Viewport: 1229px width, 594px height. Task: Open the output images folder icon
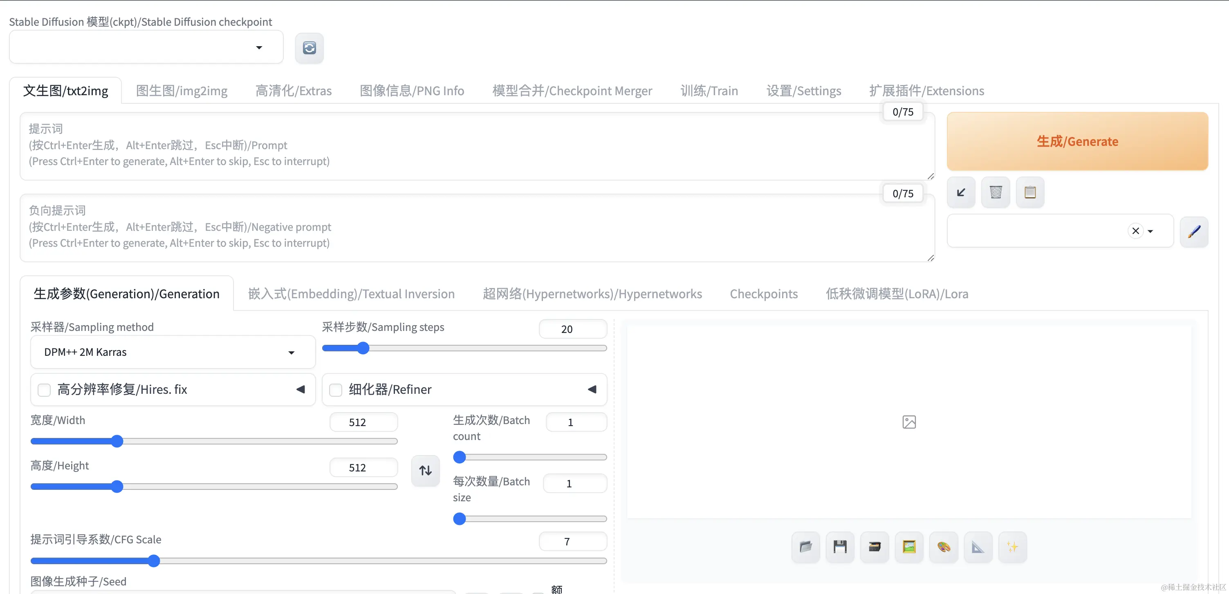805,547
